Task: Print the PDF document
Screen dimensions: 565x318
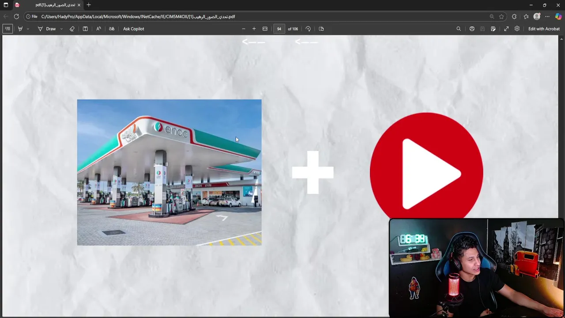Action: tap(472, 29)
